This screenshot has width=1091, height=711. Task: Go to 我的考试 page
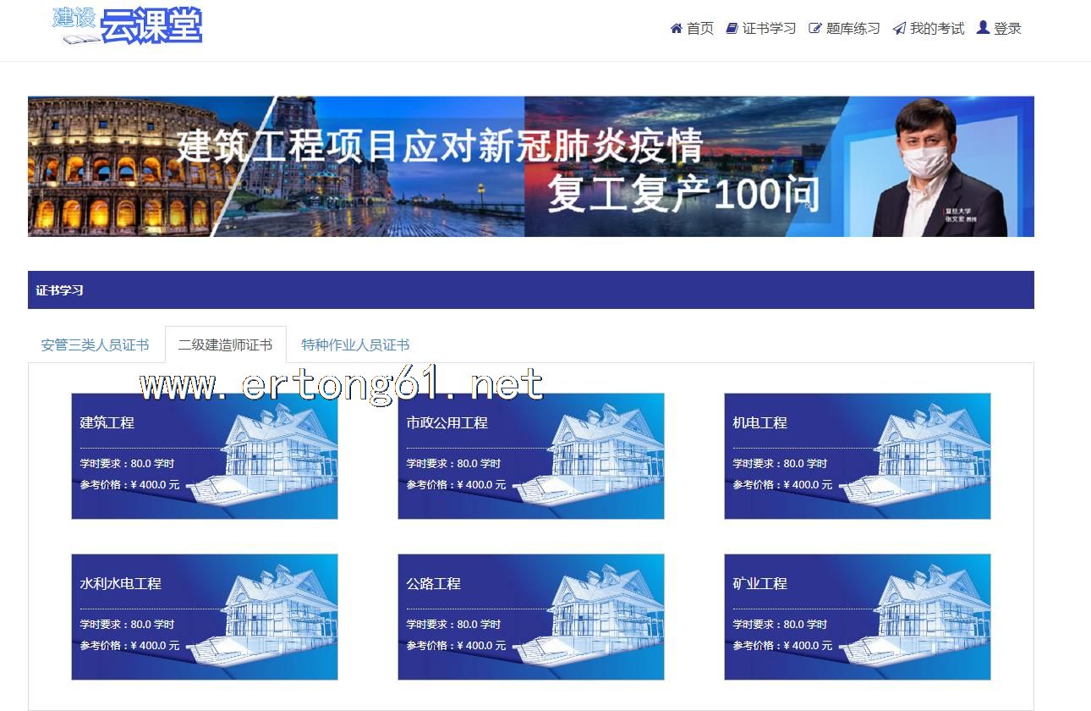coord(936,29)
